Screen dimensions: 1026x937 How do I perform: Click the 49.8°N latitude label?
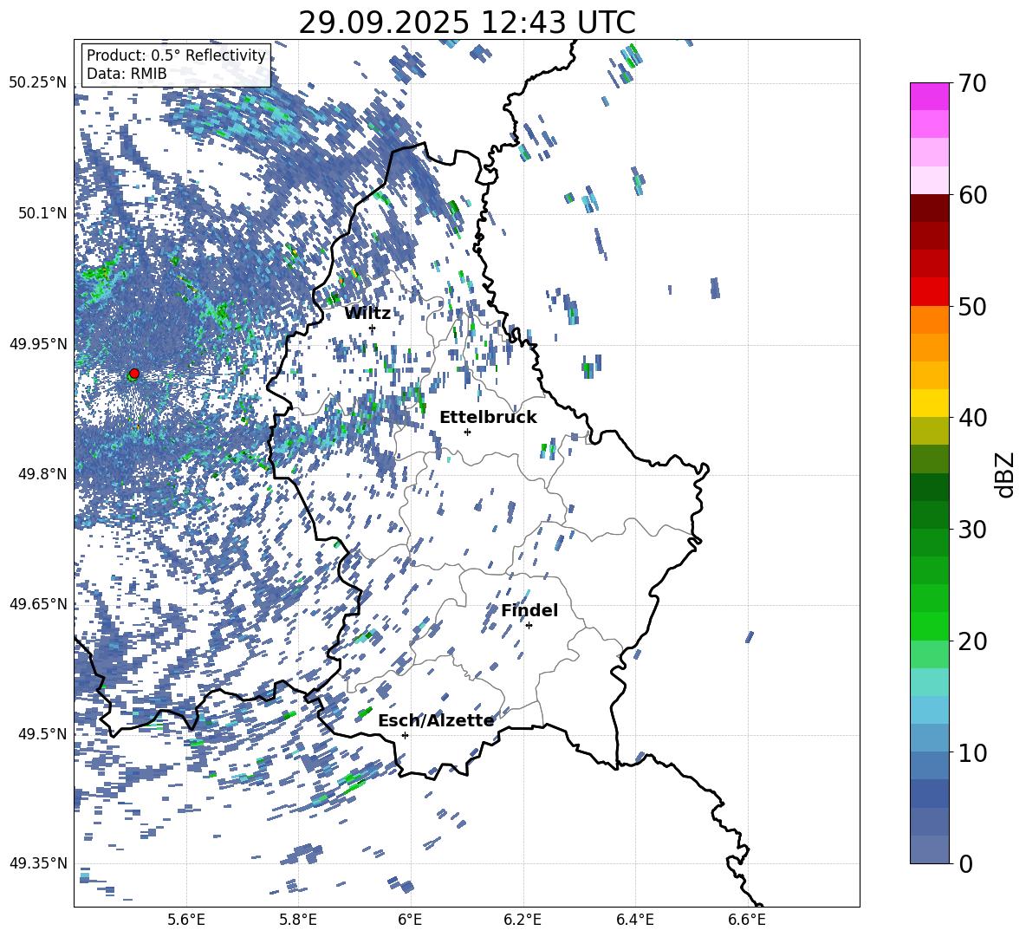point(42,474)
